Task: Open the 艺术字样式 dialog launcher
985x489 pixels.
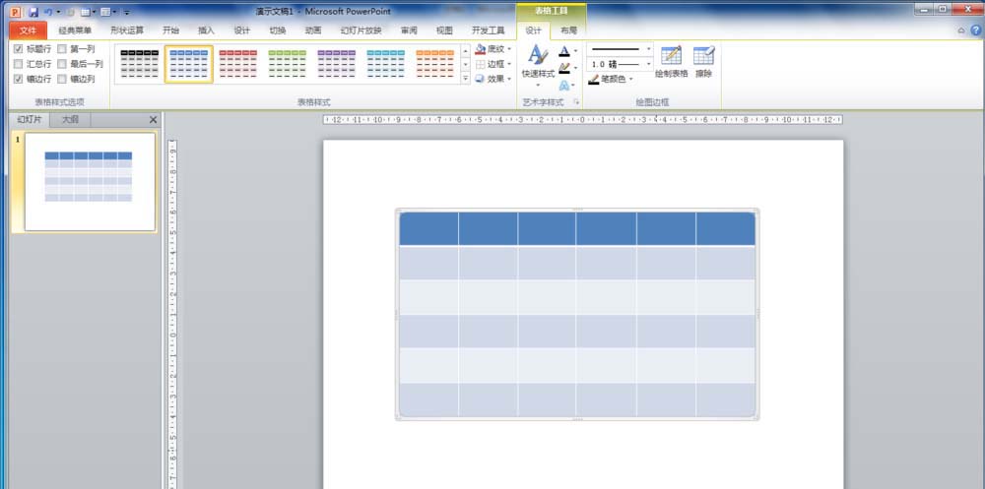Action: pyautogui.click(x=575, y=101)
